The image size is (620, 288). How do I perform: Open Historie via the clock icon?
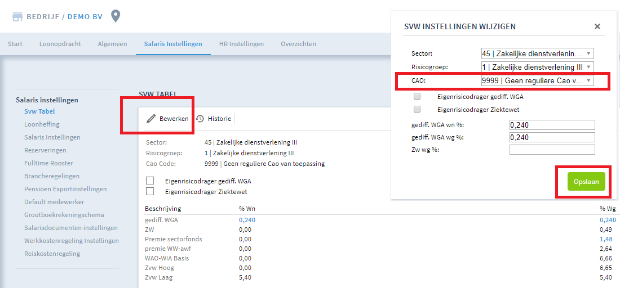[200, 118]
